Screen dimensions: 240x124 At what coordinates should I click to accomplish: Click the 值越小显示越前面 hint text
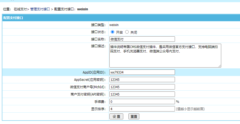tap(190, 109)
